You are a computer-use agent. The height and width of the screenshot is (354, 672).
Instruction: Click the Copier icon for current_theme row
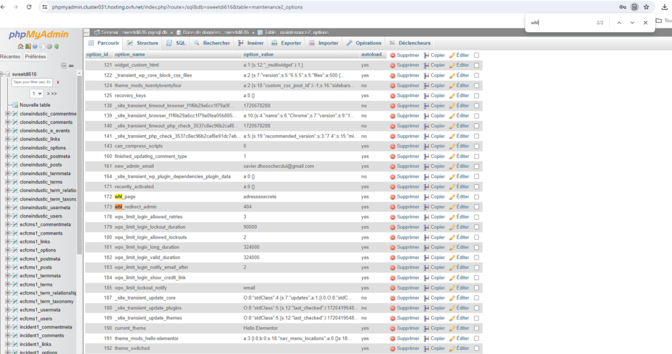(426, 328)
